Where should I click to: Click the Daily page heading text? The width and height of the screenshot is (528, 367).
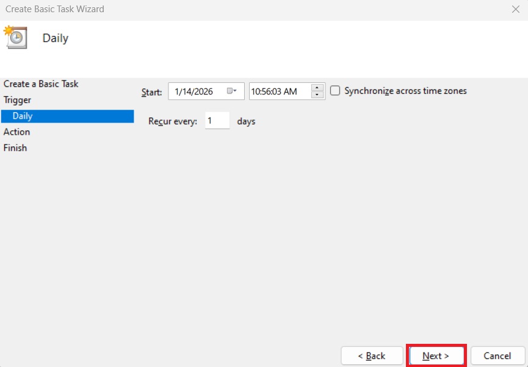[56, 38]
